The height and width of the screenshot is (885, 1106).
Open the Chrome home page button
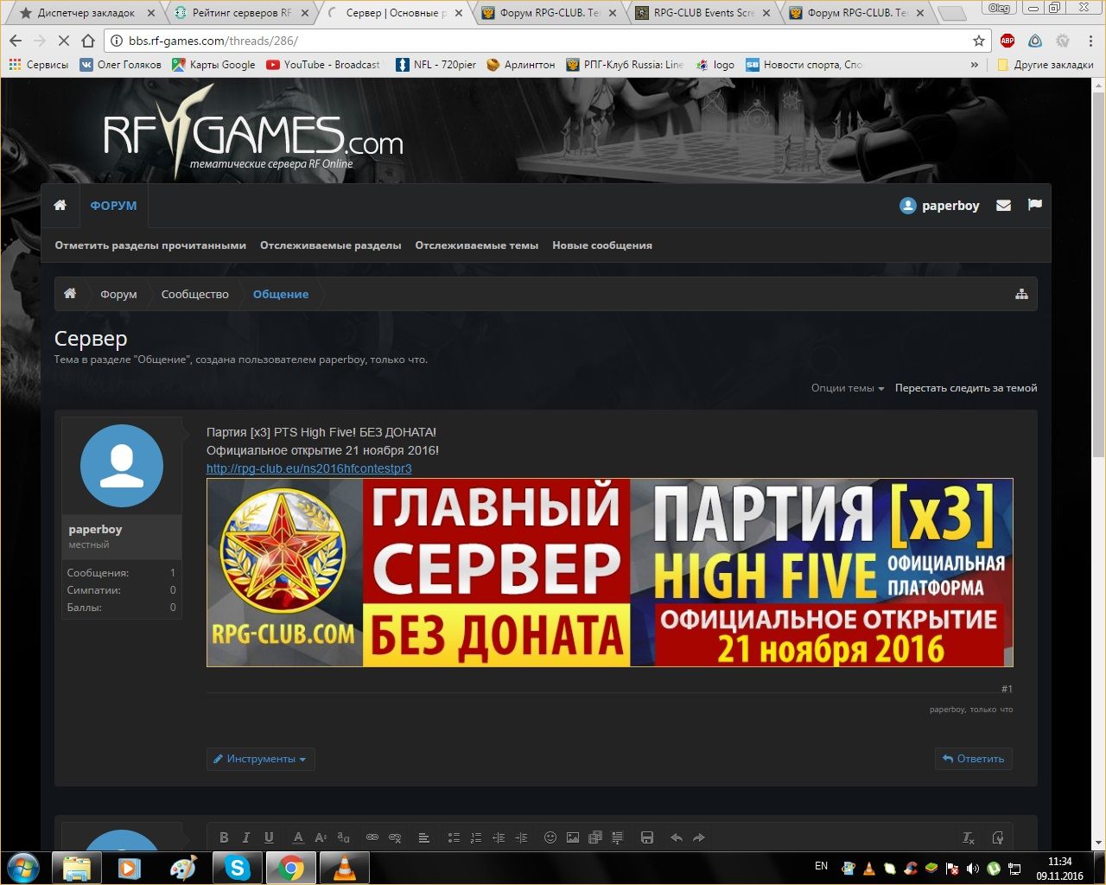87,41
